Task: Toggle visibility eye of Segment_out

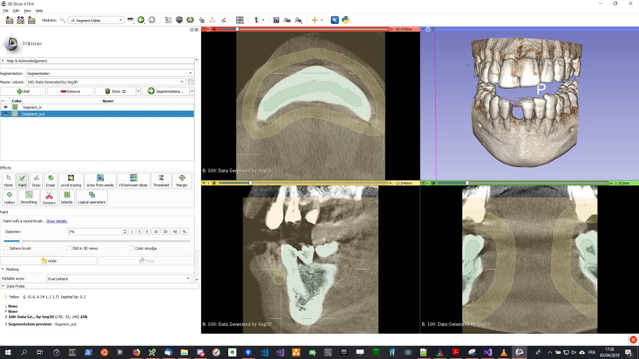Action: [x=5, y=114]
